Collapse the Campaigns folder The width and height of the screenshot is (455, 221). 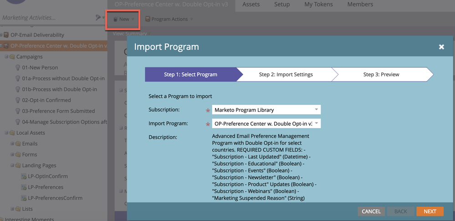(x=6, y=57)
